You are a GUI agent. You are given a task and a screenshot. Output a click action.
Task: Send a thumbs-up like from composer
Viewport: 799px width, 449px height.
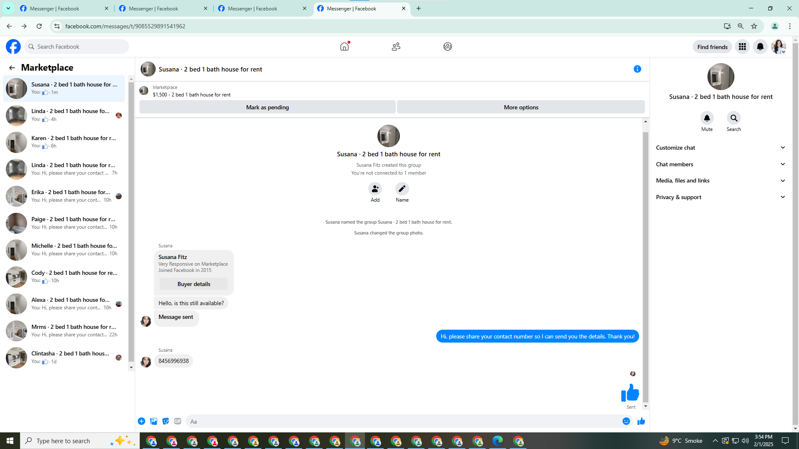click(x=641, y=421)
